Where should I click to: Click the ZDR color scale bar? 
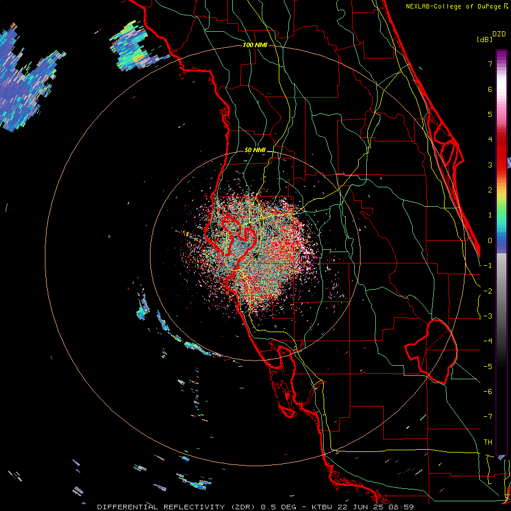click(501, 252)
